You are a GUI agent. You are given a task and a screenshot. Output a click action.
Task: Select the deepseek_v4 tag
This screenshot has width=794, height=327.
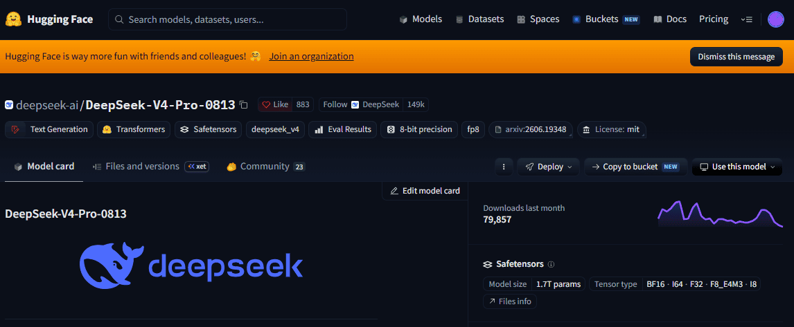point(275,129)
